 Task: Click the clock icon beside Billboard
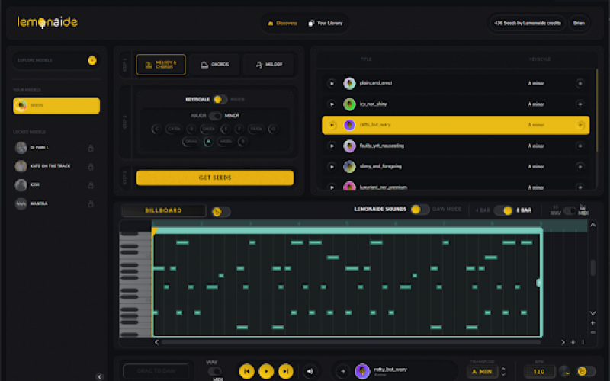[x=217, y=211]
